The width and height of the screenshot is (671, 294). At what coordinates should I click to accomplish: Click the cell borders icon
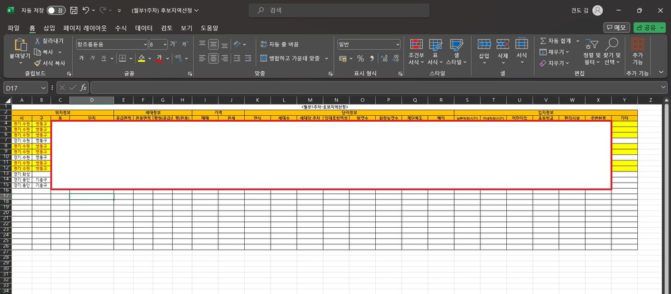[122, 58]
